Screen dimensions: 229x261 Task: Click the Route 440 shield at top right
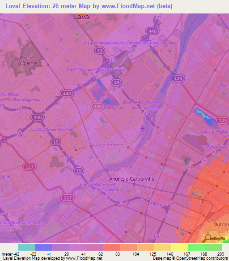tap(152, 31)
